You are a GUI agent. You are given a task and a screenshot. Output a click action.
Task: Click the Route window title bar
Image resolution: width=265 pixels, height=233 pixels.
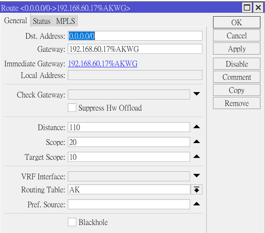click(121, 8)
